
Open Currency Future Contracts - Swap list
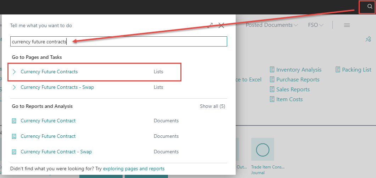57,87
